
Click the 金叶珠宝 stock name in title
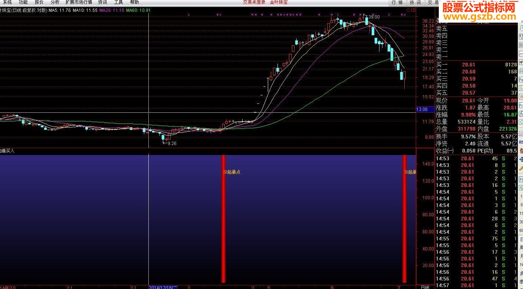(279, 2)
